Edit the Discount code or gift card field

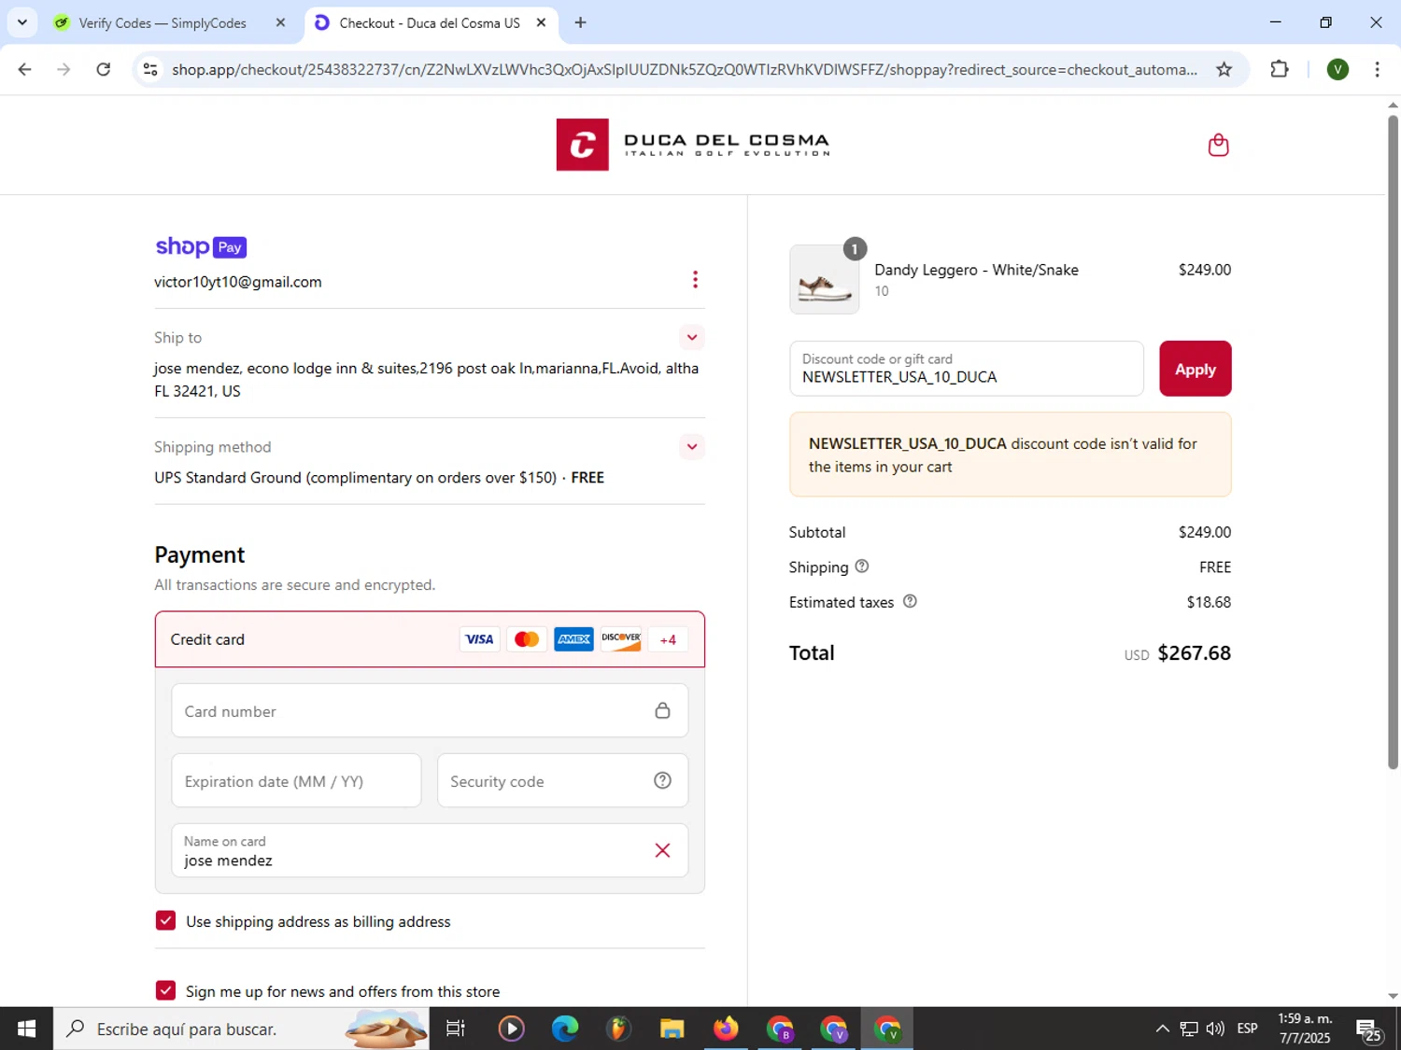click(966, 369)
